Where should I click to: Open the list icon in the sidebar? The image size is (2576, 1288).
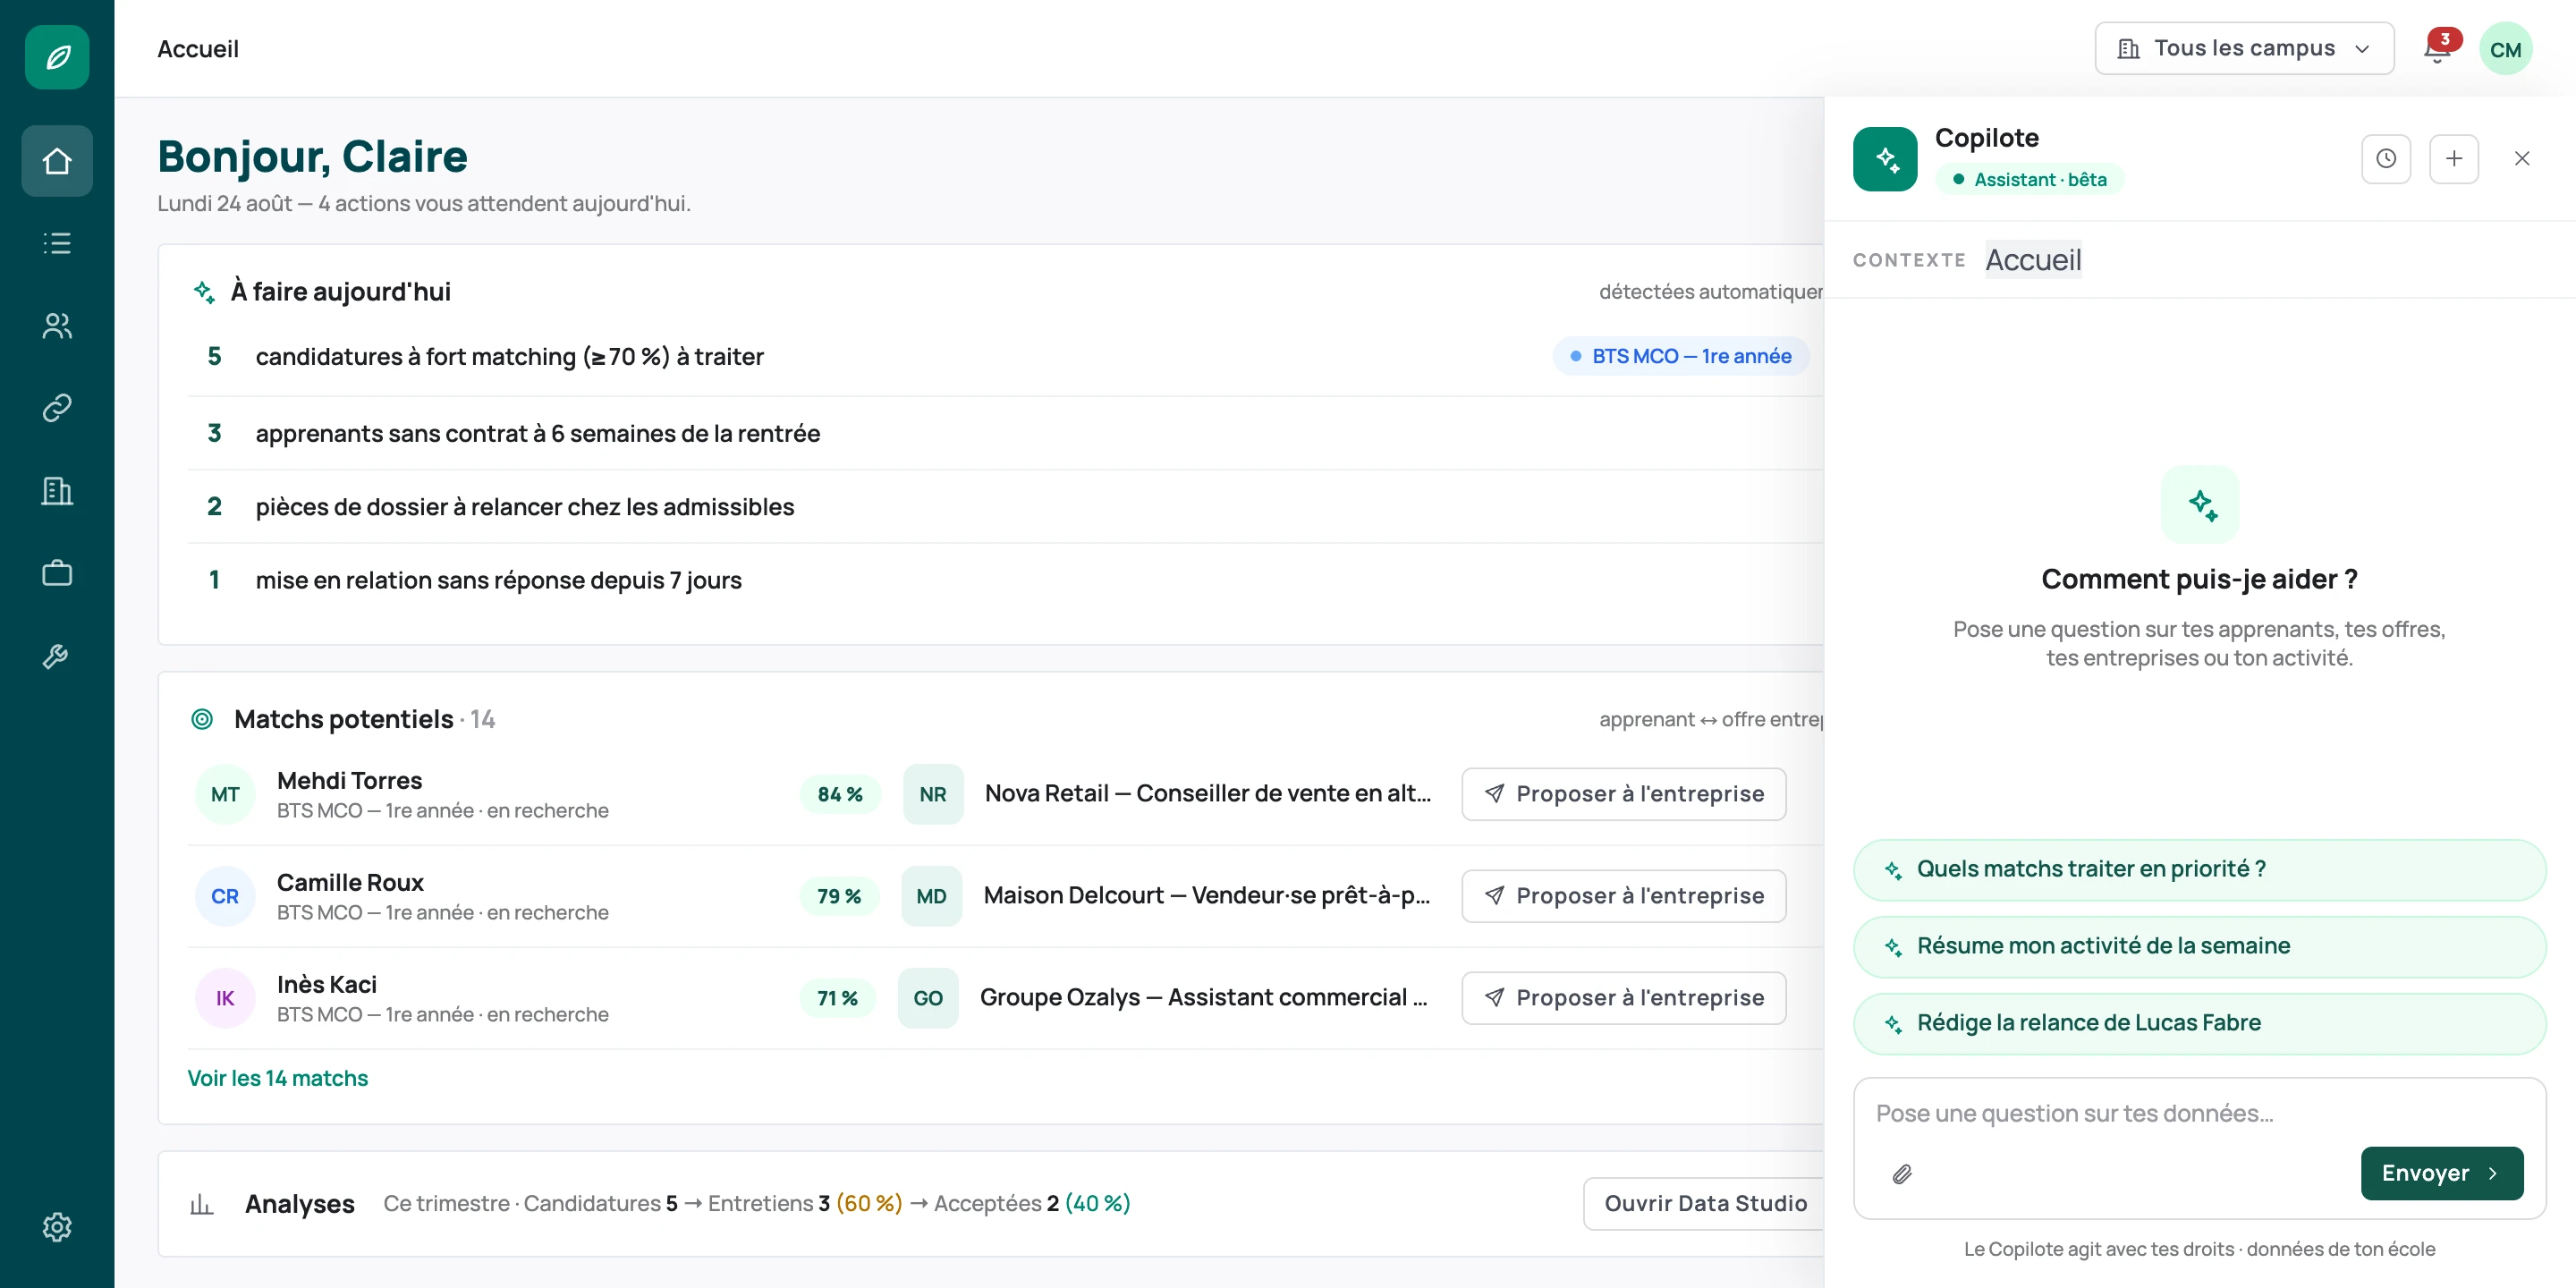(x=57, y=243)
